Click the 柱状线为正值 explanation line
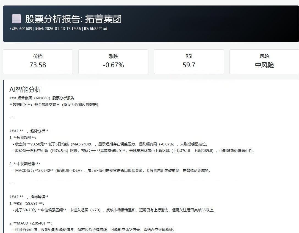 pyautogui.click(x=93, y=230)
